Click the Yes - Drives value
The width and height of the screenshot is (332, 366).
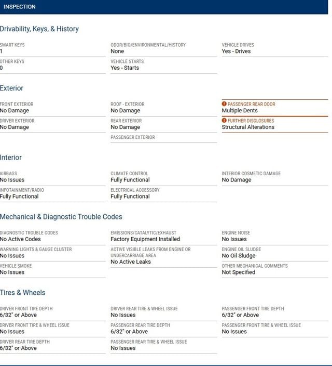(x=236, y=51)
